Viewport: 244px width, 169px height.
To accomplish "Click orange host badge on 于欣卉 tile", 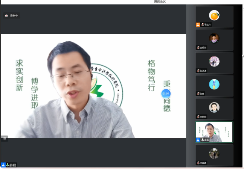I will click(x=198, y=25).
